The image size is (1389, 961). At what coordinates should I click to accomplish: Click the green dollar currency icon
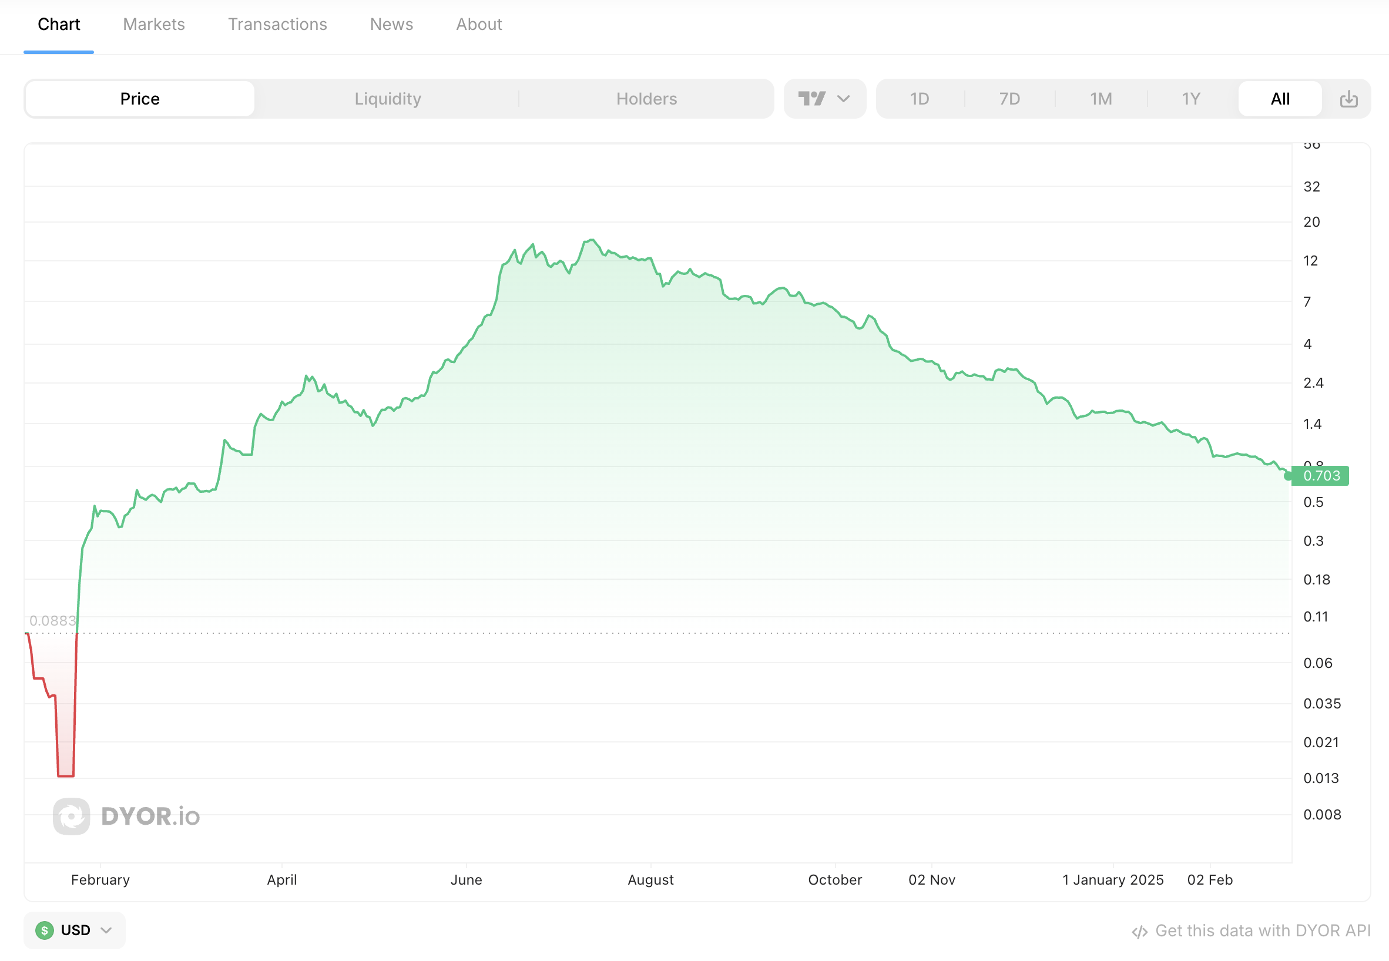pyautogui.click(x=45, y=930)
